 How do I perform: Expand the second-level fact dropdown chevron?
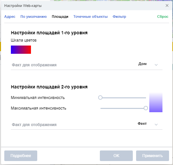(x=156, y=124)
